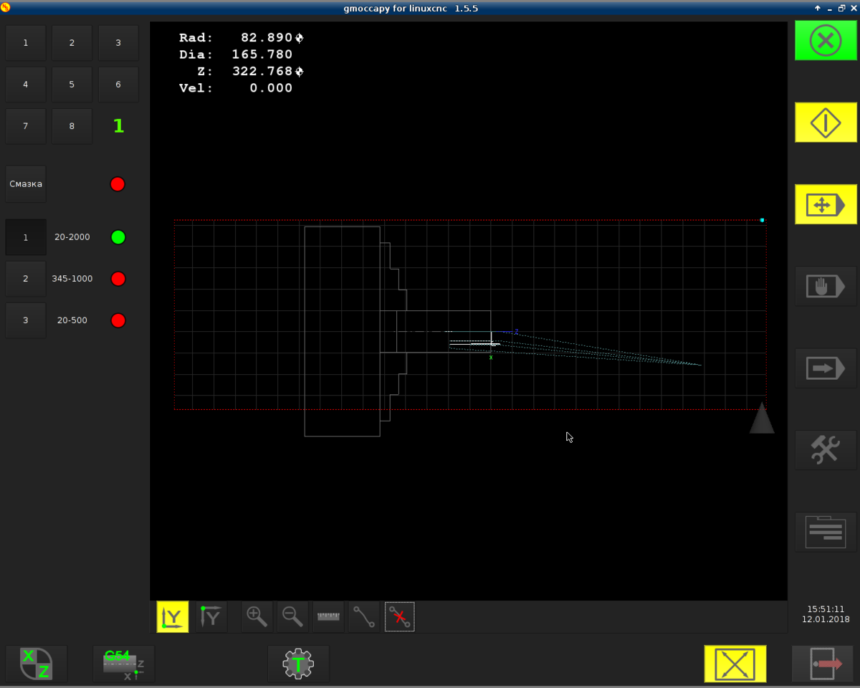
Task: Zoom in the toolpath preview
Action: click(x=257, y=616)
